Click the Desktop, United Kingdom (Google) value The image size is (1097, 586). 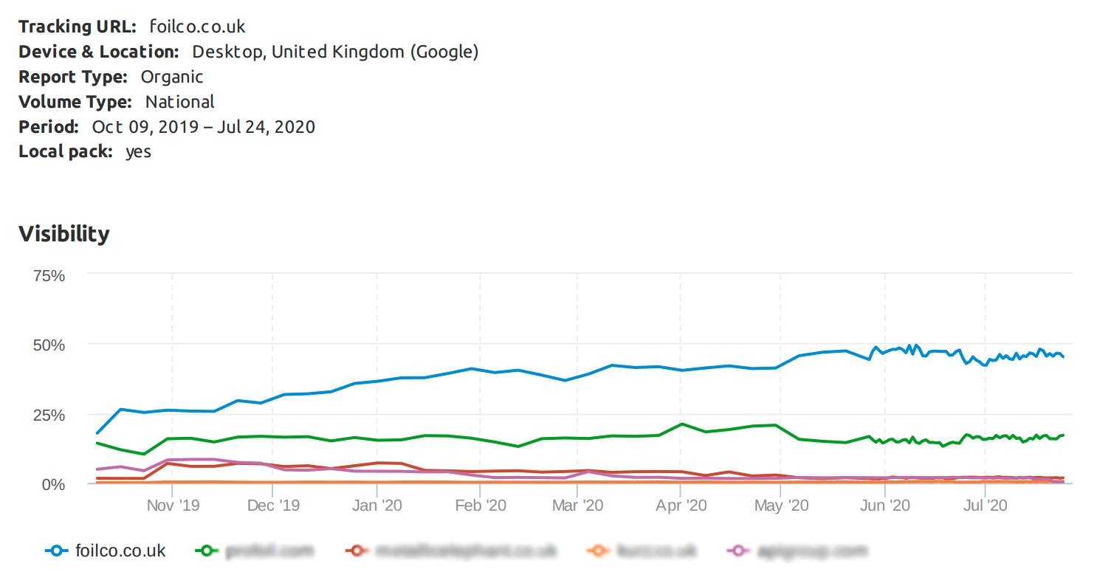click(335, 52)
